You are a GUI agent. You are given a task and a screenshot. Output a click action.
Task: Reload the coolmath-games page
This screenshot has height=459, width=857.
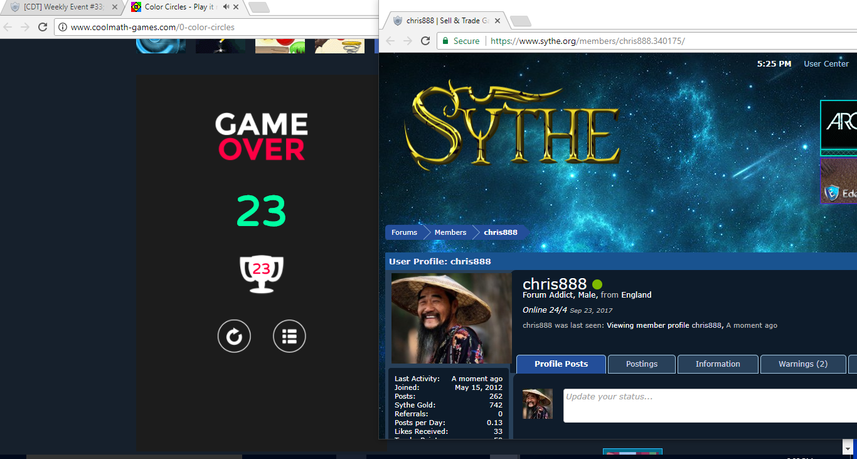coord(43,27)
